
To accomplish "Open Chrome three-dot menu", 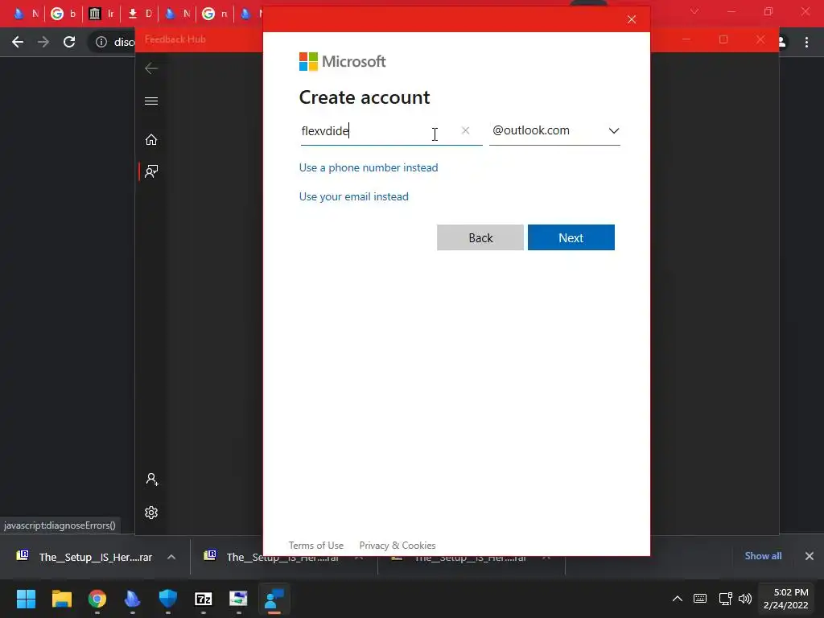I will click(x=806, y=42).
